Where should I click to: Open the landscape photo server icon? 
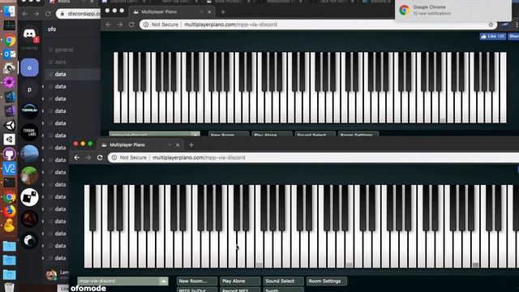29,154
